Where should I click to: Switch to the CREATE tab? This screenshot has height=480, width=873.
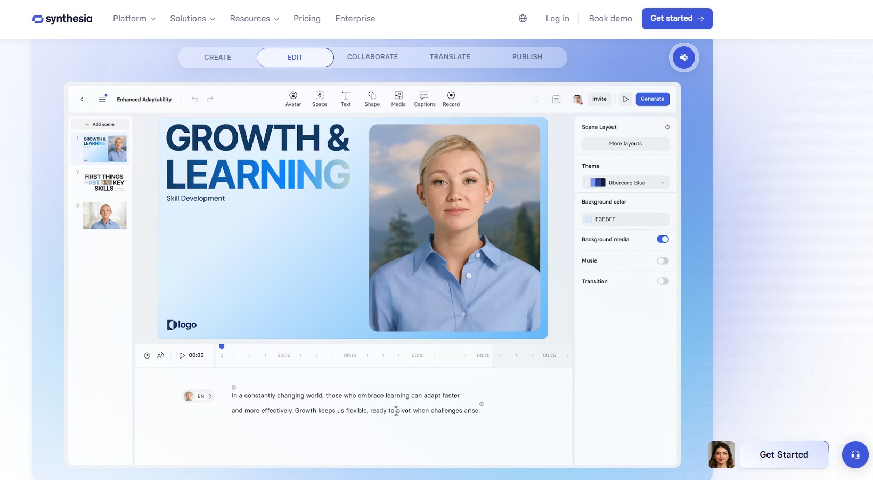click(218, 58)
